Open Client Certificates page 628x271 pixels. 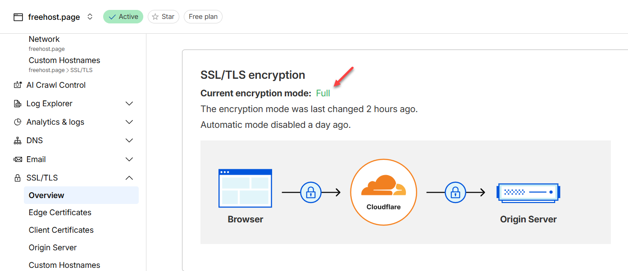(x=61, y=230)
